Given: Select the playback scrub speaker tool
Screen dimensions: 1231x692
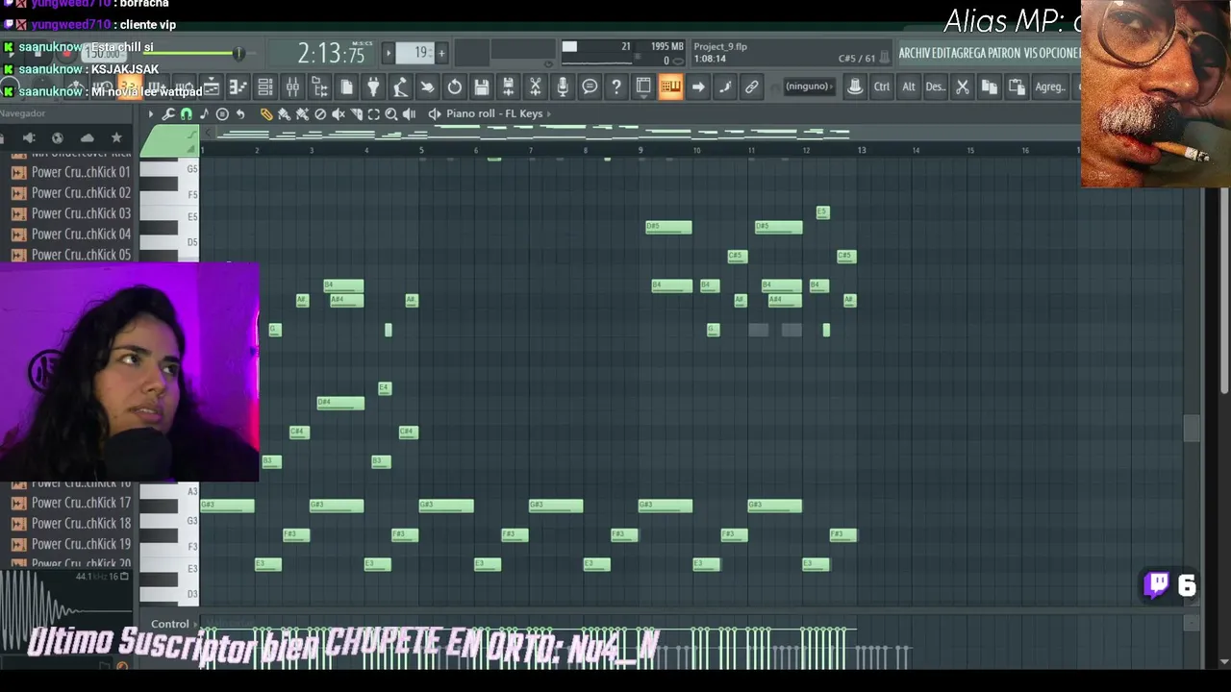Looking at the screenshot, I should click(x=410, y=114).
